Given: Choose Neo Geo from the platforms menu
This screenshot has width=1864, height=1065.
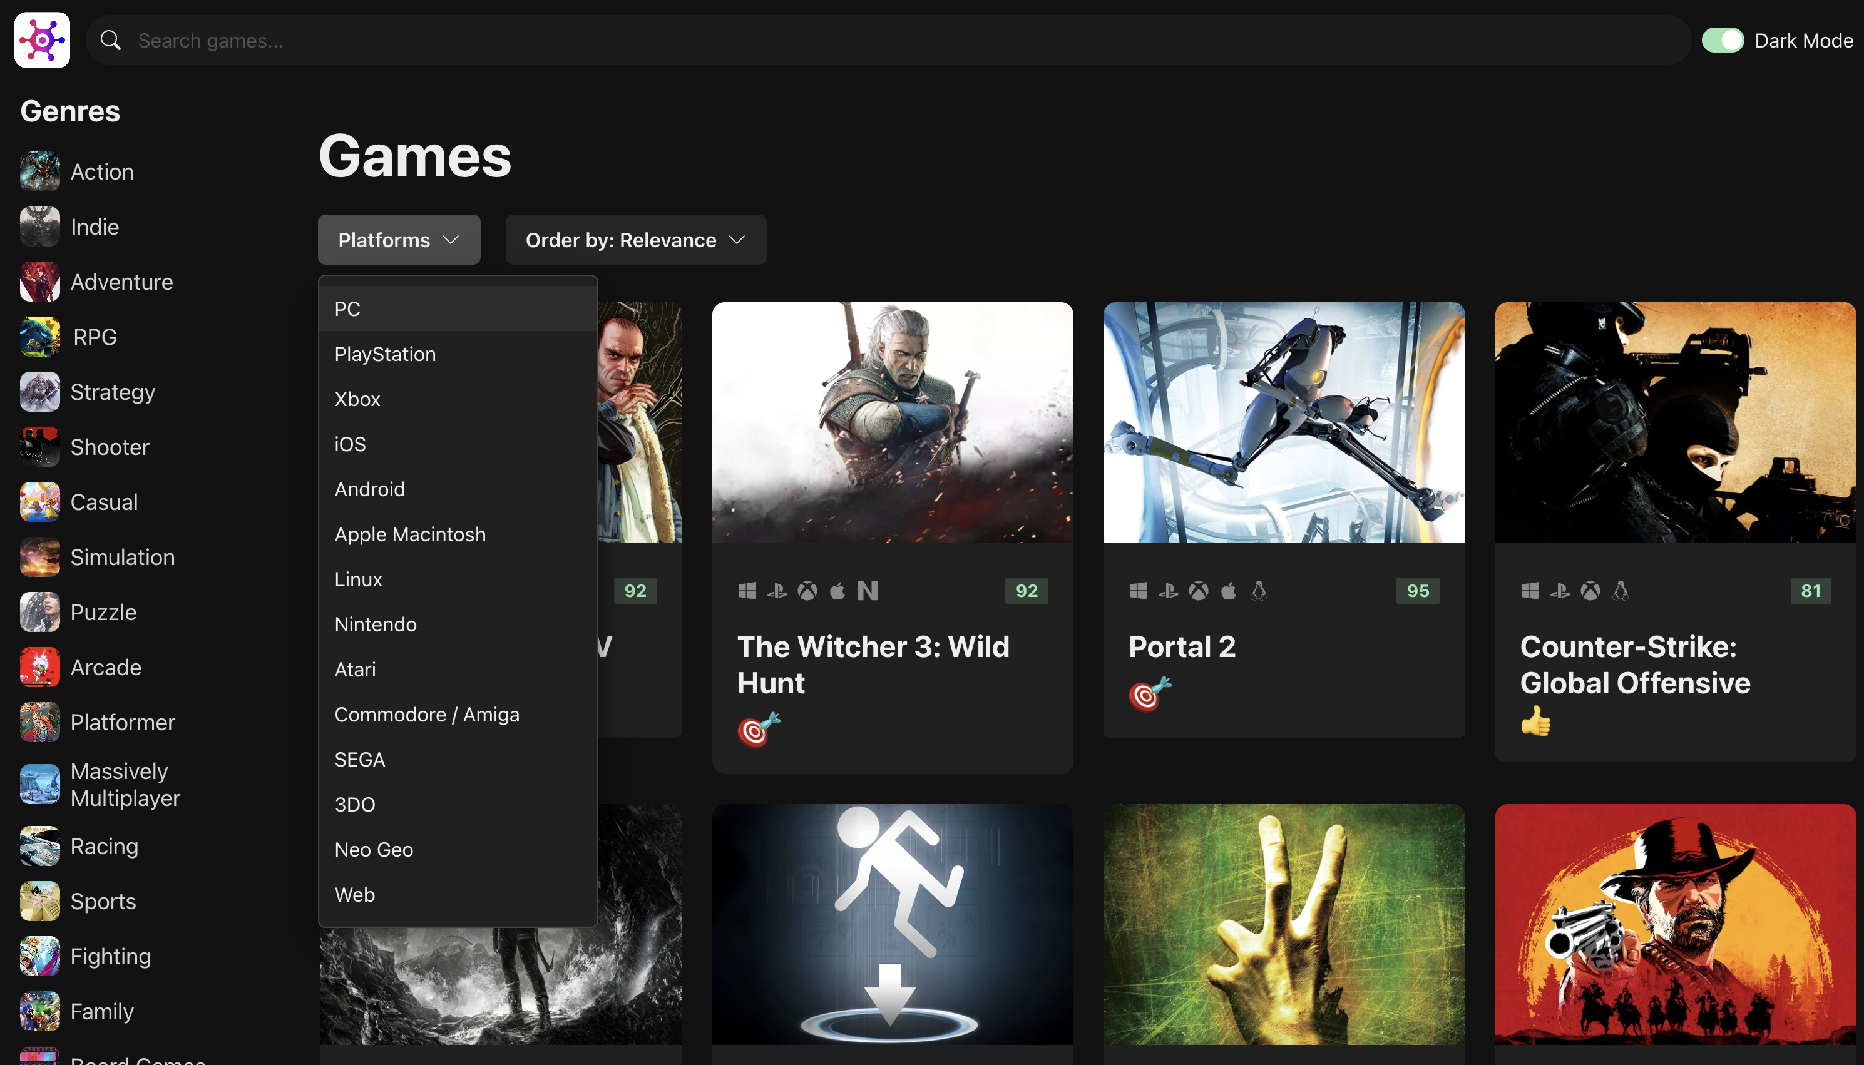Looking at the screenshot, I should (x=458, y=849).
